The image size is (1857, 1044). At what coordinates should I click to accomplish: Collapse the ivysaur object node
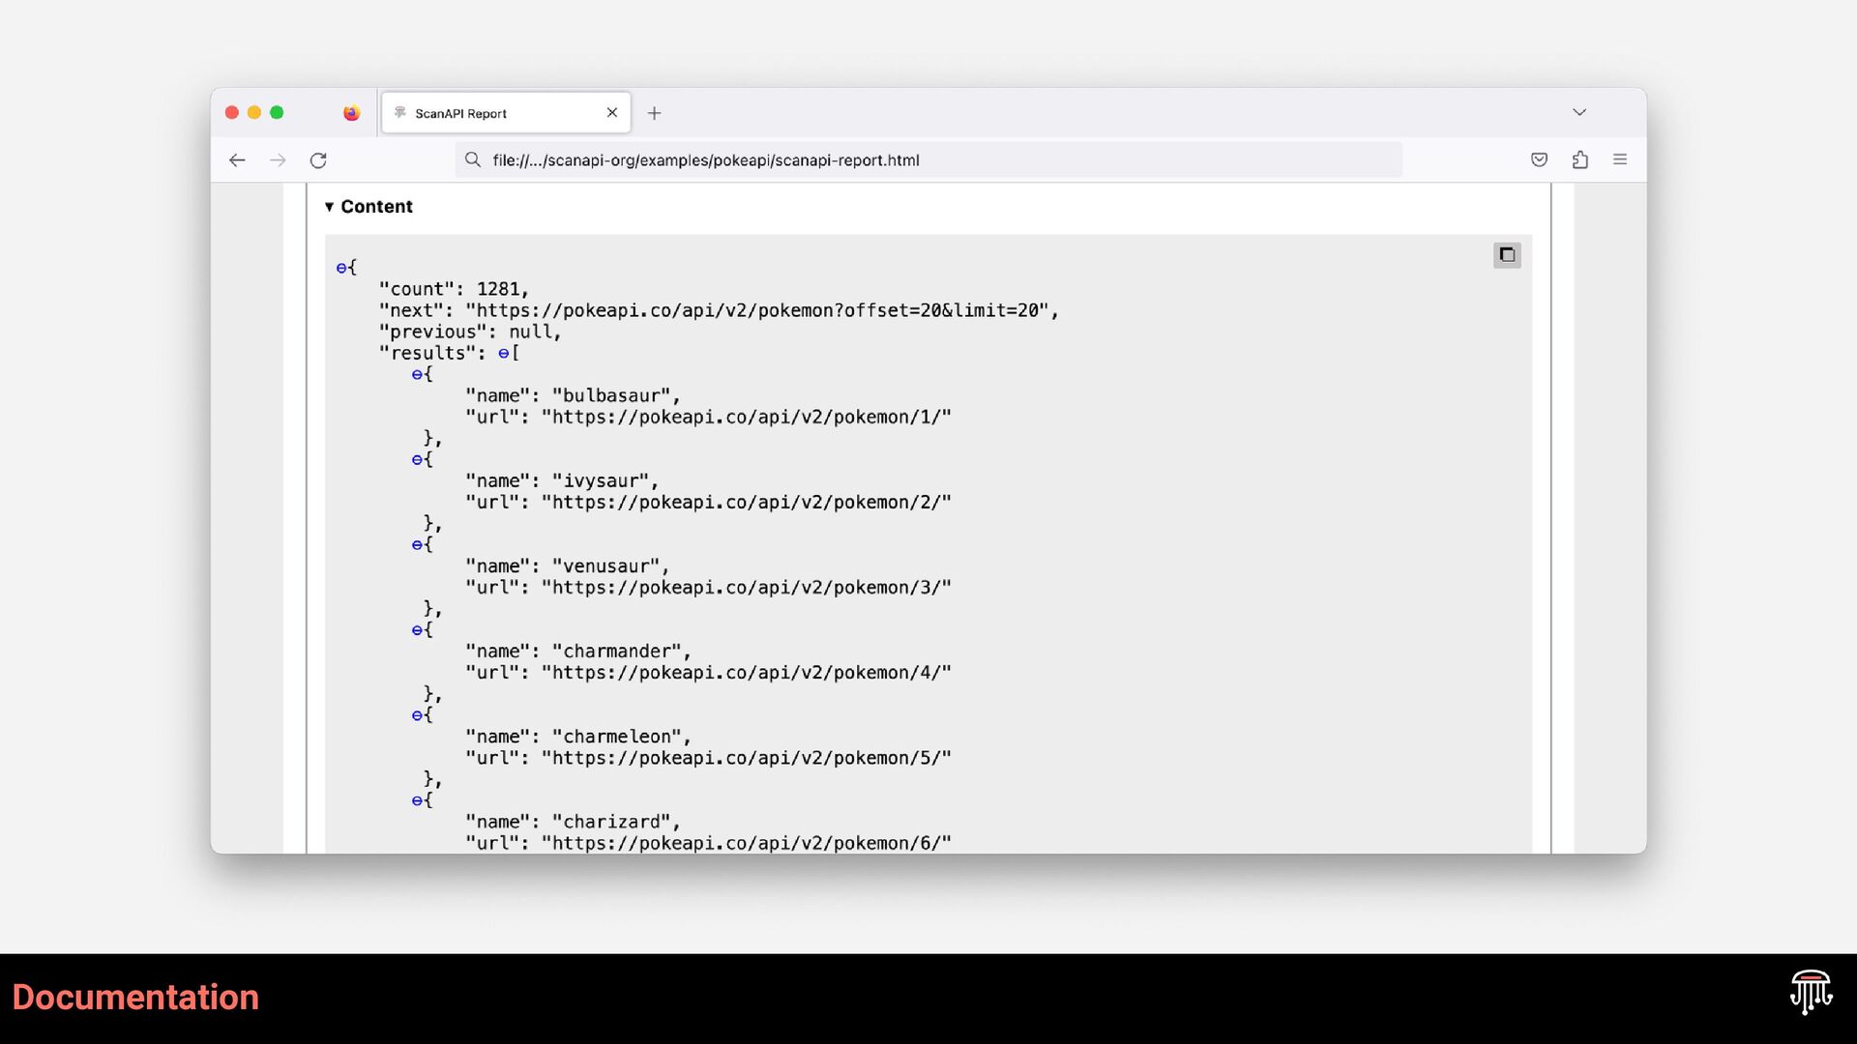click(417, 459)
